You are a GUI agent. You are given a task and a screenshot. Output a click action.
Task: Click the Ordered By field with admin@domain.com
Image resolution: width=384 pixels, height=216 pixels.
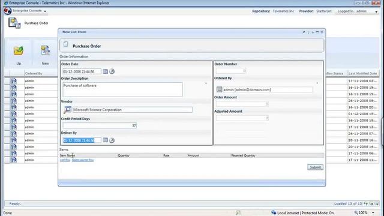click(268, 89)
